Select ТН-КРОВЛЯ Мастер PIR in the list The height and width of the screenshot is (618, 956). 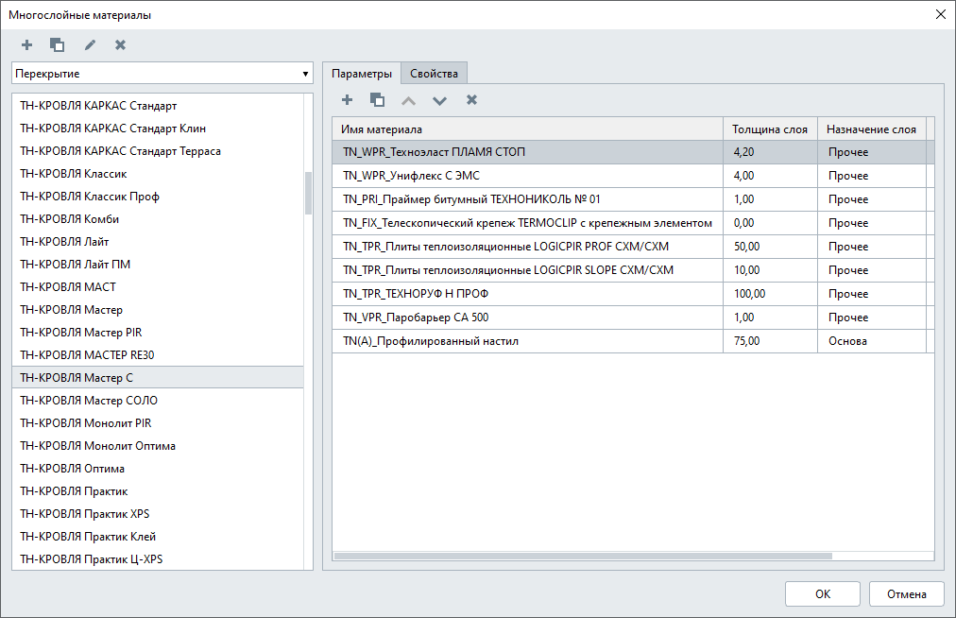(80, 333)
